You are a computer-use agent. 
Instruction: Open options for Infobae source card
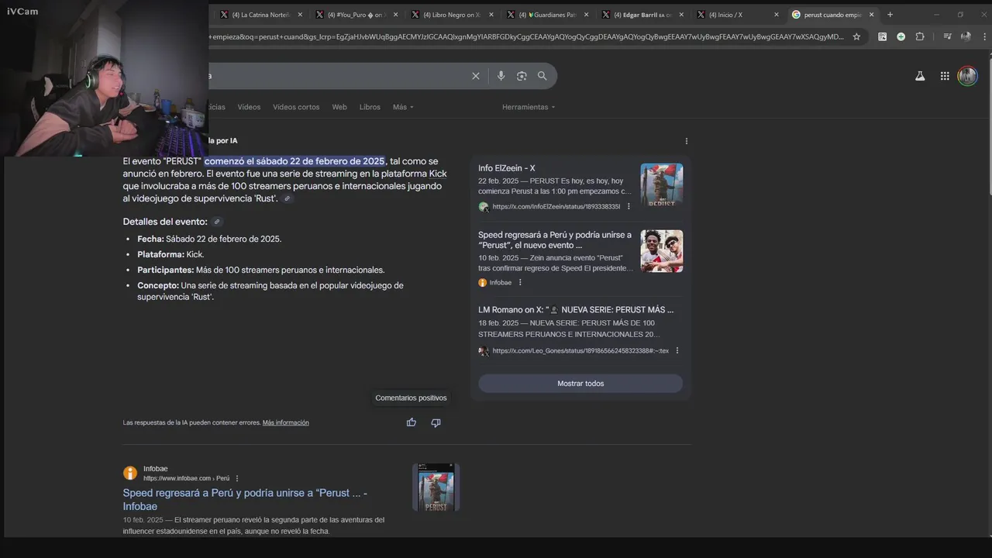coord(520,283)
